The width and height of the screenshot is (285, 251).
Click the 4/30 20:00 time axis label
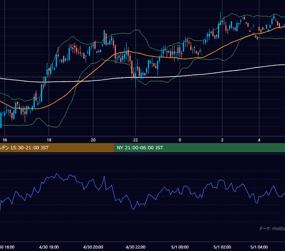tap(93, 247)
